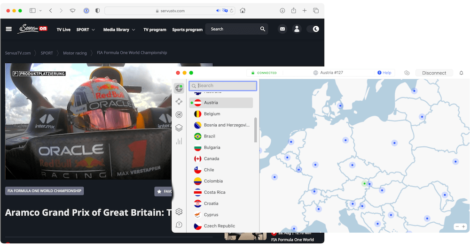Play the Verstappen onboard video thumbnail
The image size is (470, 249).
pos(88,121)
